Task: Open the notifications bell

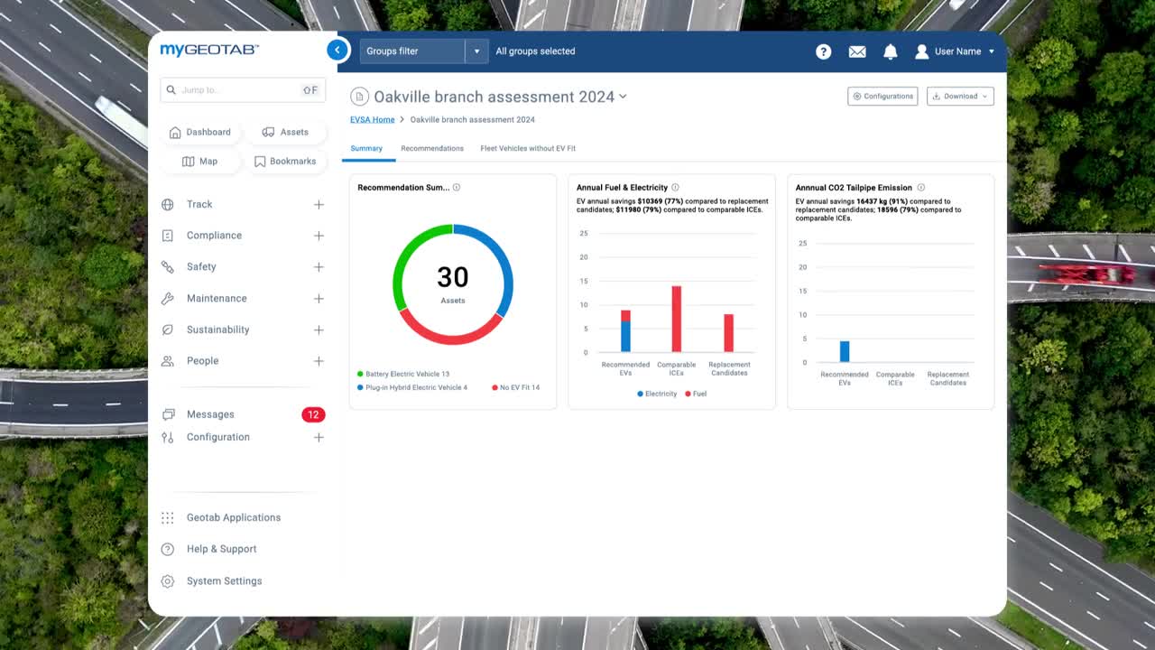Action: pyautogui.click(x=890, y=51)
